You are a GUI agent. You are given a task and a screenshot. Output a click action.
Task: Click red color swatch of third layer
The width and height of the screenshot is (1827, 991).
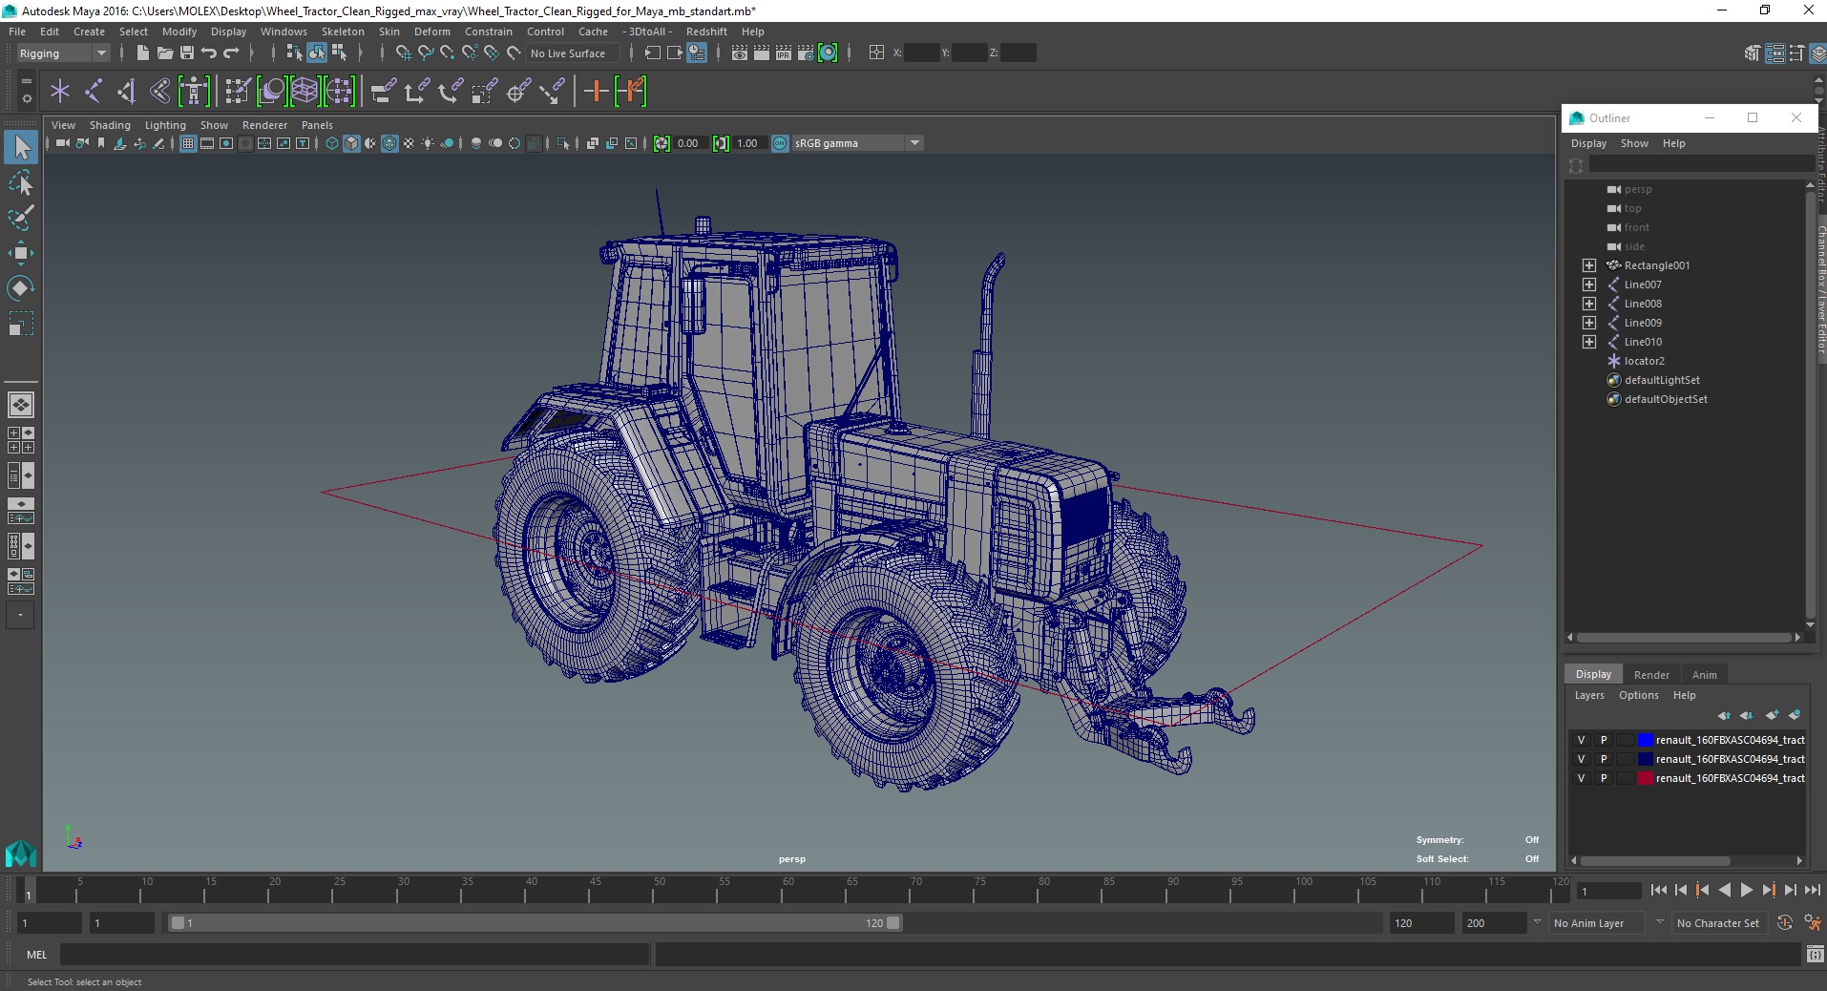(x=1646, y=778)
